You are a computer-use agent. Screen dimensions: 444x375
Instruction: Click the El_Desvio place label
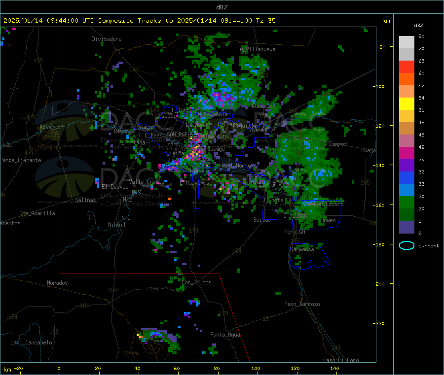(x=115, y=187)
